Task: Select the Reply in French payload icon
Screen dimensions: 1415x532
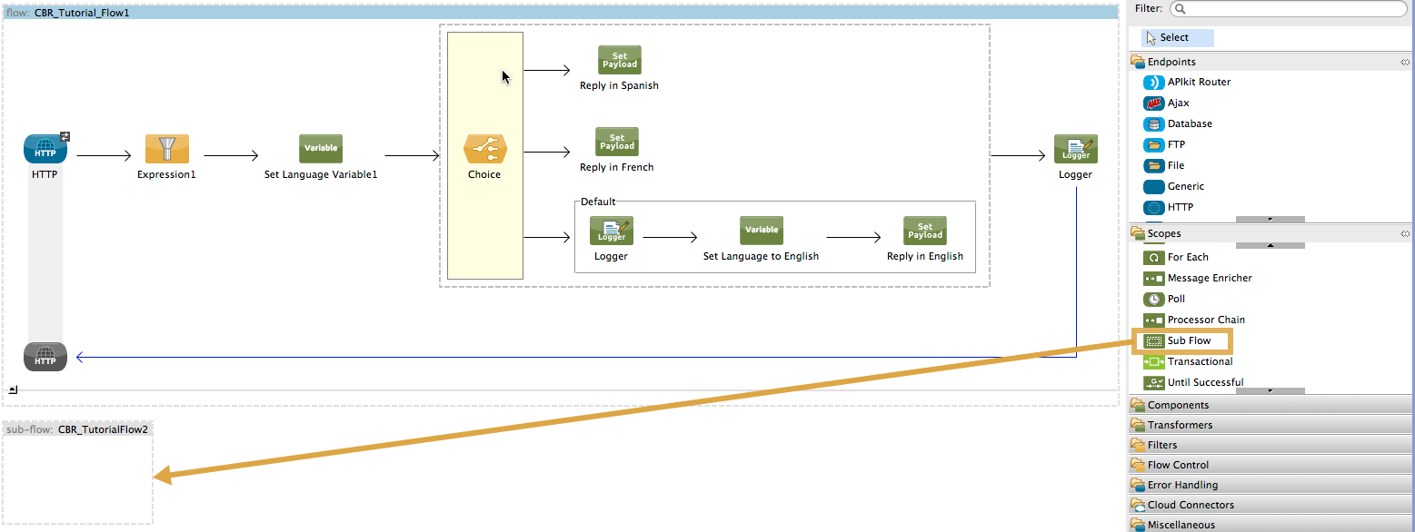Action: (616, 142)
